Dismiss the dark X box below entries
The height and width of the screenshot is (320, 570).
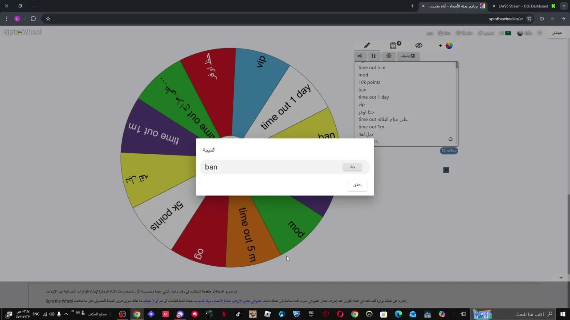[x=446, y=170]
